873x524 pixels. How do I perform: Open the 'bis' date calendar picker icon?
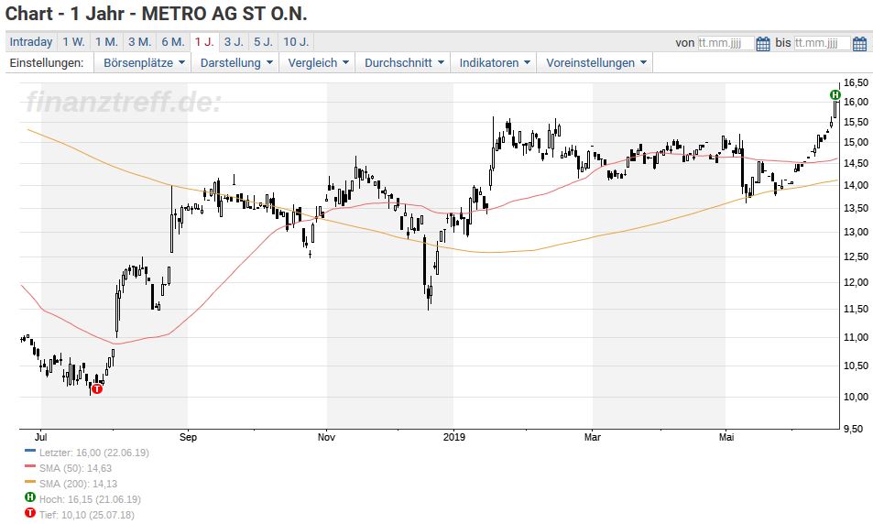[859, 43]
